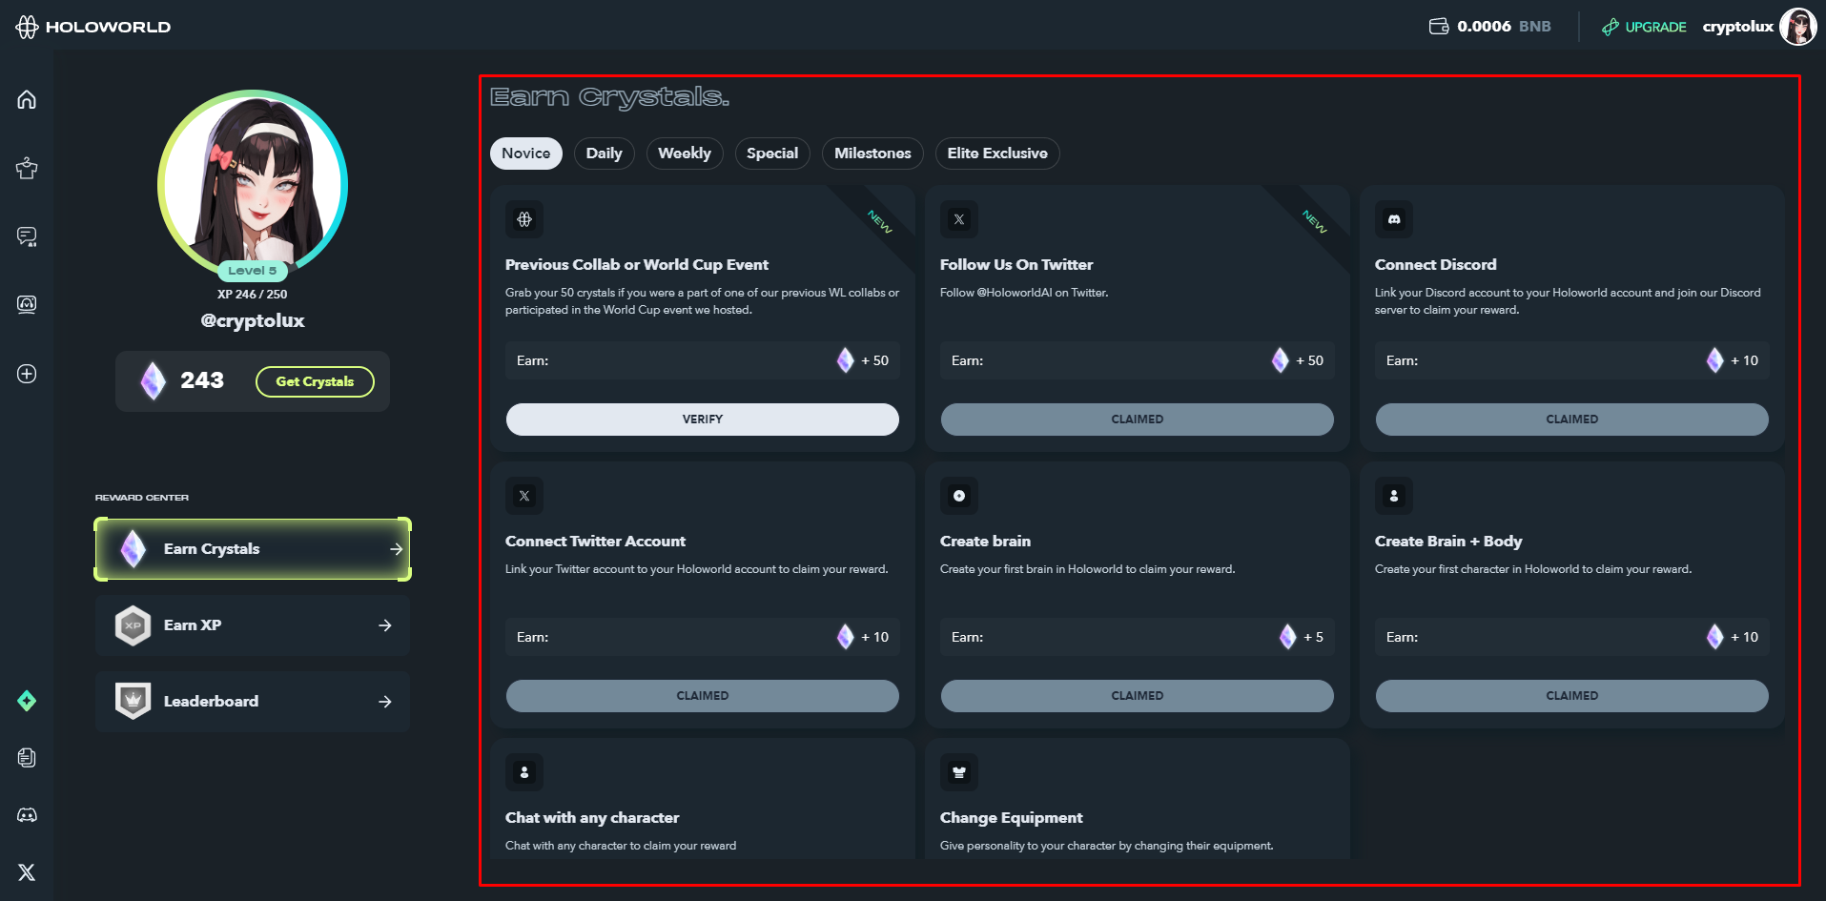Click the UPGRADE link in the header
Viewport: 1826px width, 901px height.
(x=1644, y=27)
